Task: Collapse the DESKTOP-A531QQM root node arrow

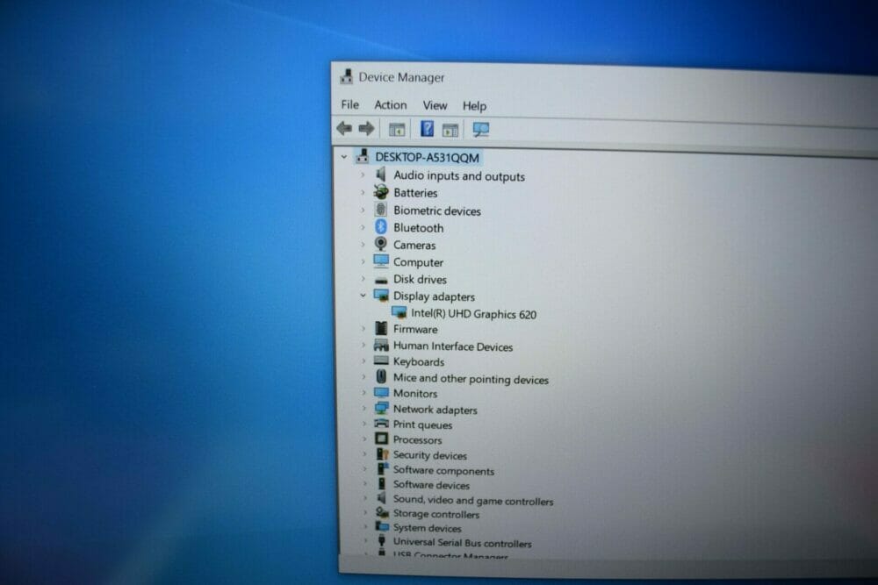Action: 344,157
